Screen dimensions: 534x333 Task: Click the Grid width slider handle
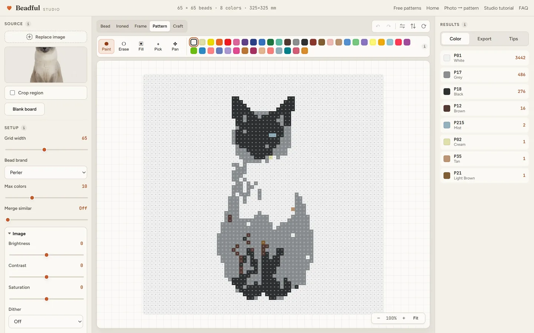click(x=44, y=150)
